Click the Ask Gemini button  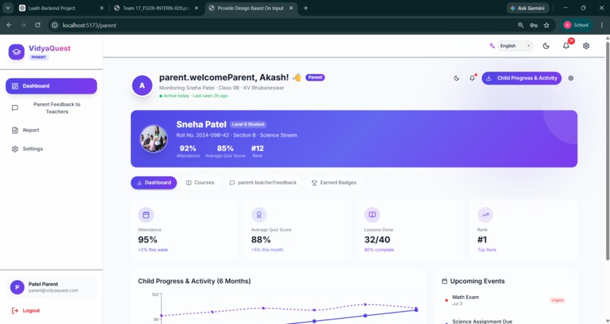528,8
